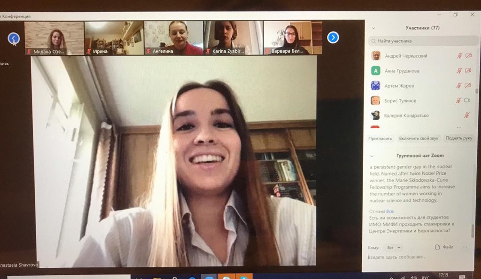Click the Пригласить button

(382, 138)
